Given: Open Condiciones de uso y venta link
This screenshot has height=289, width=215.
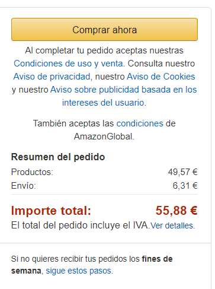Looking at the screenshot, I should coord(69,63).
